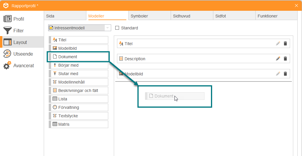Open the Funktioner tab
Image resolution: width=302 pixels, height=156 pixels.
(276, 16)
